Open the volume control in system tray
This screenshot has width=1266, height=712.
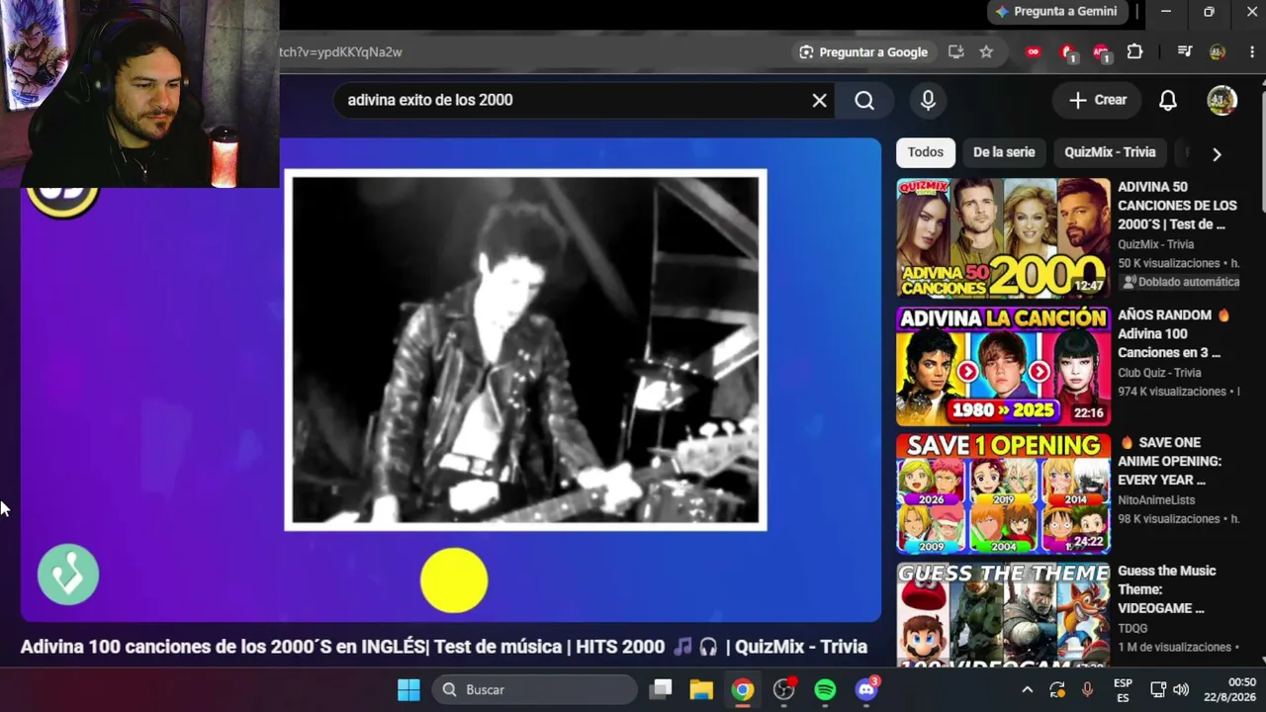[1181, 689]
